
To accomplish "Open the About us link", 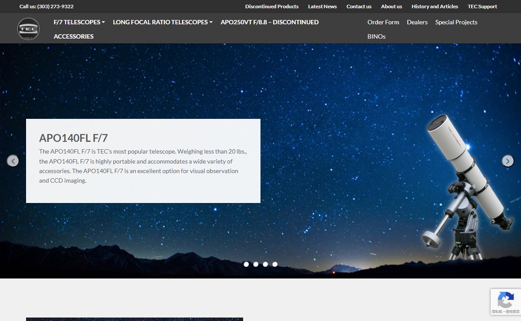I will [392, 7].
